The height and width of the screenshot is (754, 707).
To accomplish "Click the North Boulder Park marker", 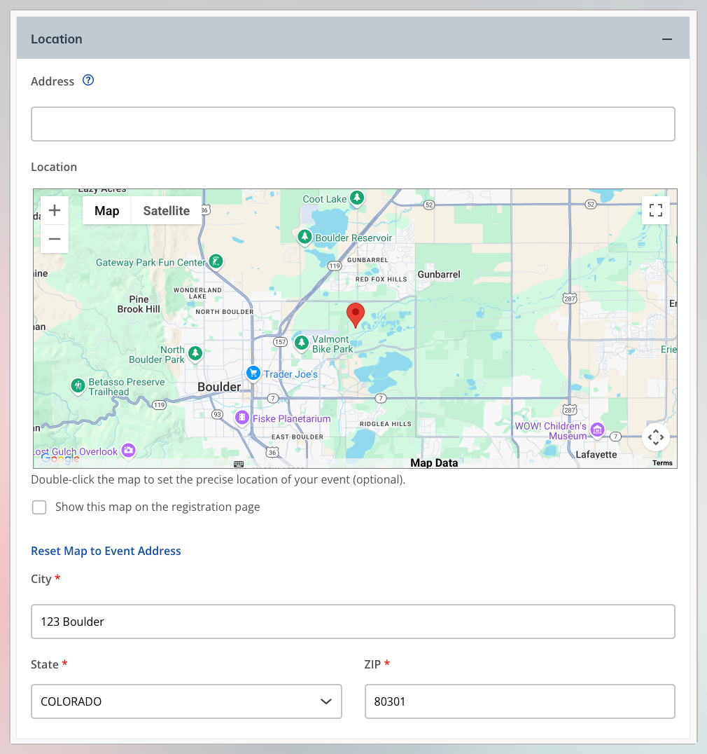I will coord(195,354).
